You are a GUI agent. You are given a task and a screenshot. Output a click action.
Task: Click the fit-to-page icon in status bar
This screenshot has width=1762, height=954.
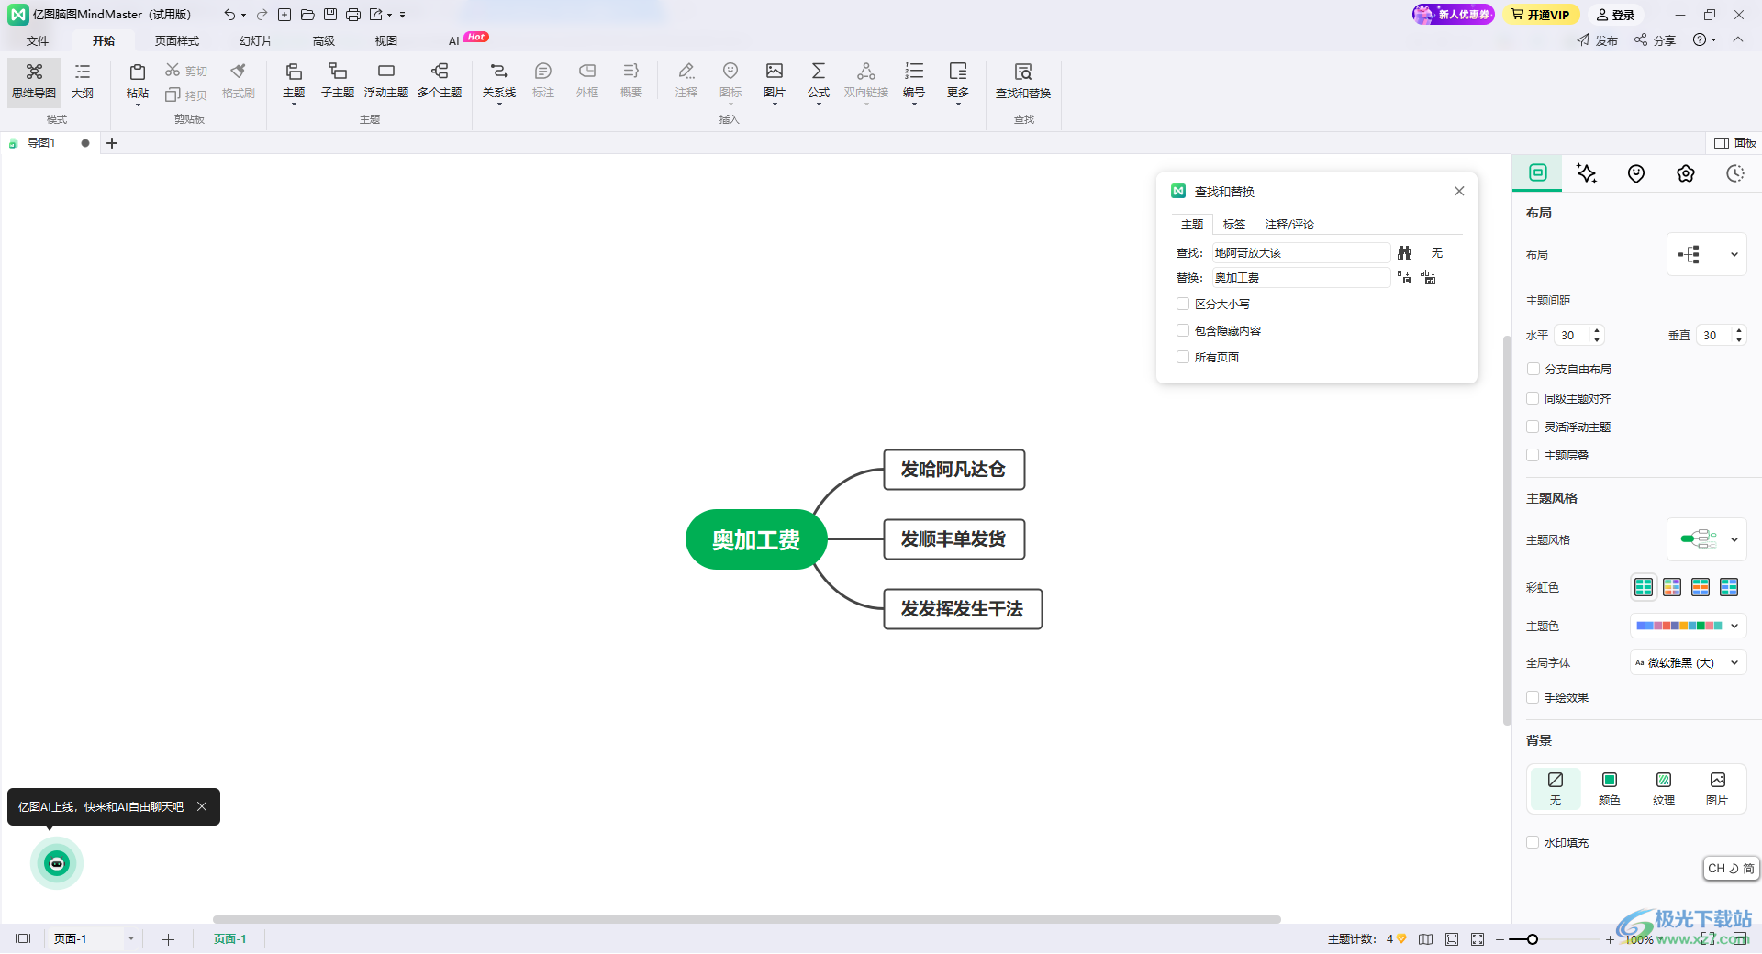1452,939
